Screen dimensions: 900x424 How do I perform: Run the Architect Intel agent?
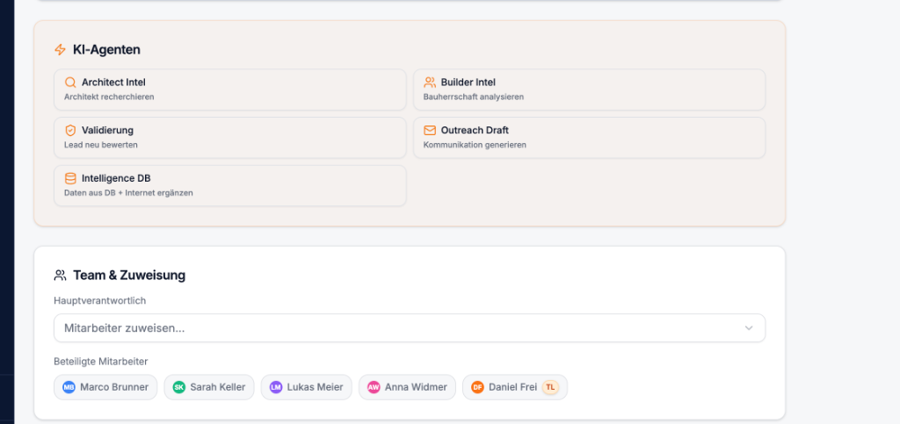click(229, 90)
